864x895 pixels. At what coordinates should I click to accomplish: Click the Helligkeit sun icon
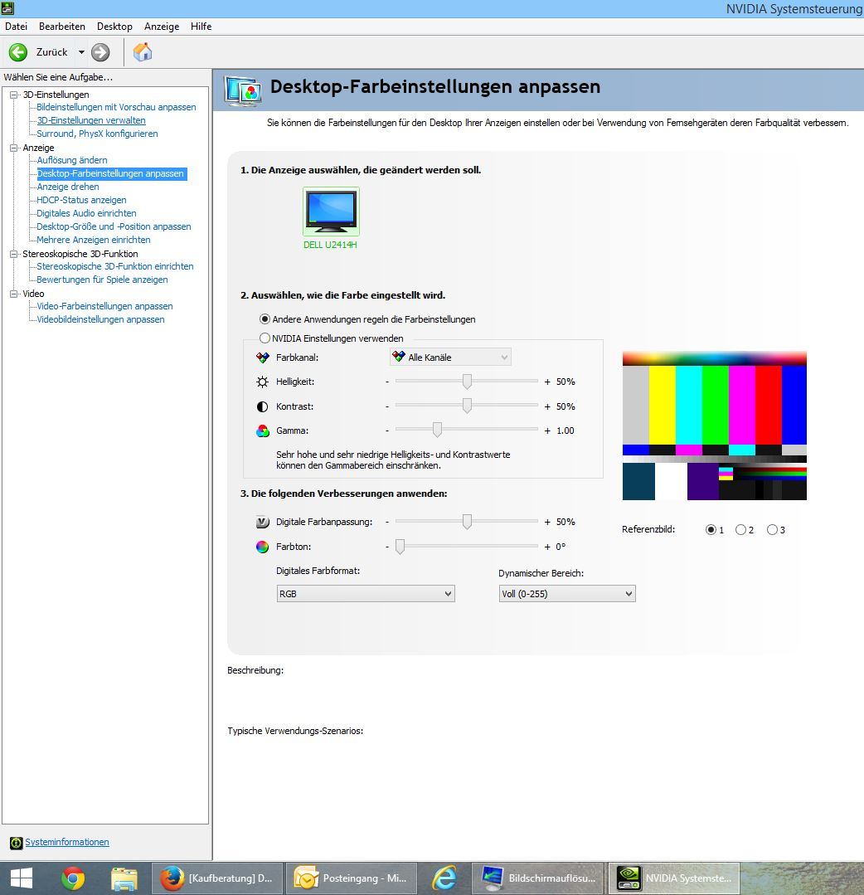pyautogui.click(x=263, y=382)
